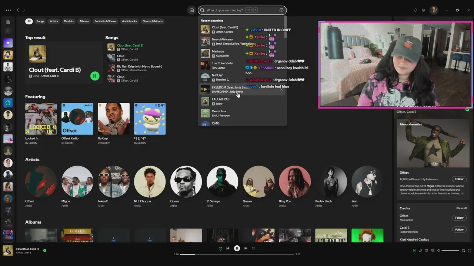Open Liked Songs heart tile in sidebar
The width and height of the screenshot is (474, 266).
pos(8,43)
